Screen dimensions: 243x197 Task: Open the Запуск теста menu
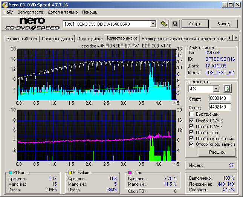(31, 12)
